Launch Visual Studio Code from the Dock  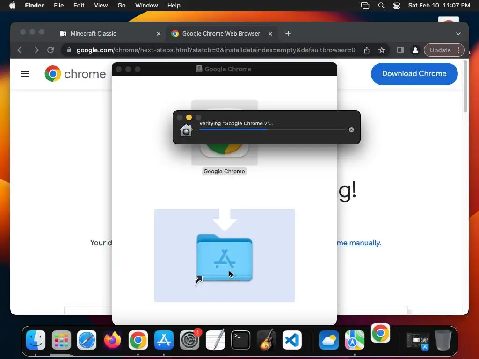pos(292,340)
